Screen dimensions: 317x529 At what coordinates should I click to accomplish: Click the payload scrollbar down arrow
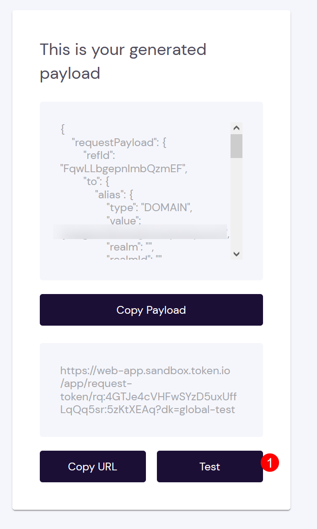point(236,254)
